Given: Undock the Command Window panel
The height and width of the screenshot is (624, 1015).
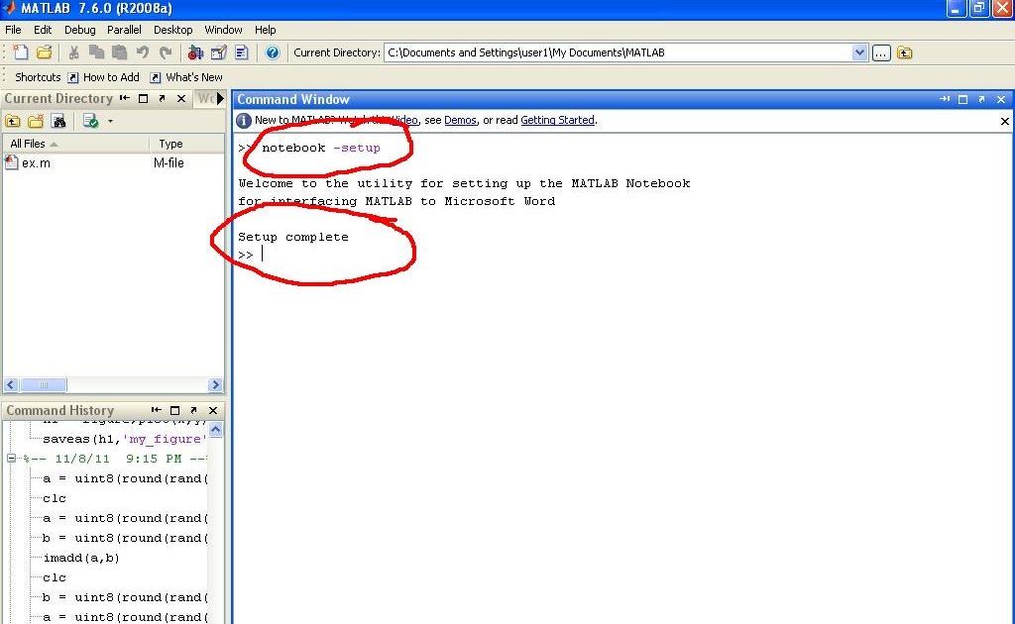Looking at the screenshot, I should pos(982,99).
